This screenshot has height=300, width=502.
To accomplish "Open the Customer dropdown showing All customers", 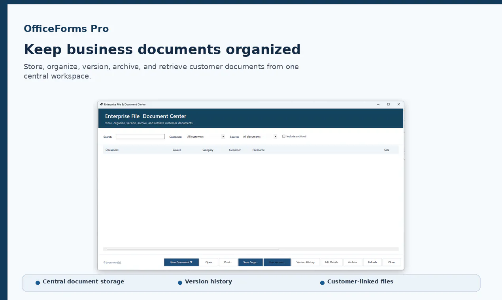I will point(206,137).
